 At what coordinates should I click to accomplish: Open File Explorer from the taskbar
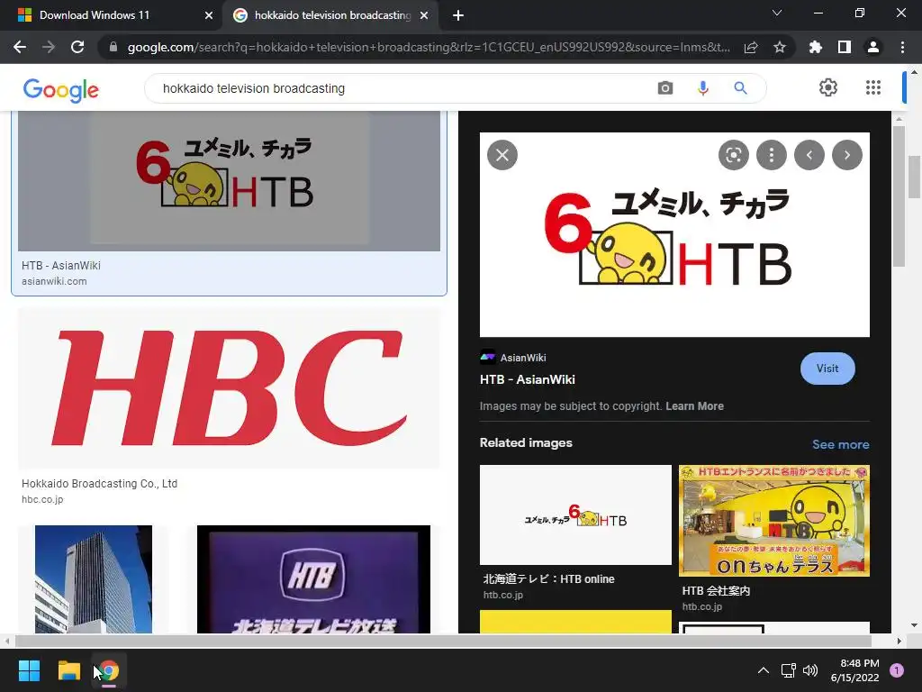(x=68, y=670)
